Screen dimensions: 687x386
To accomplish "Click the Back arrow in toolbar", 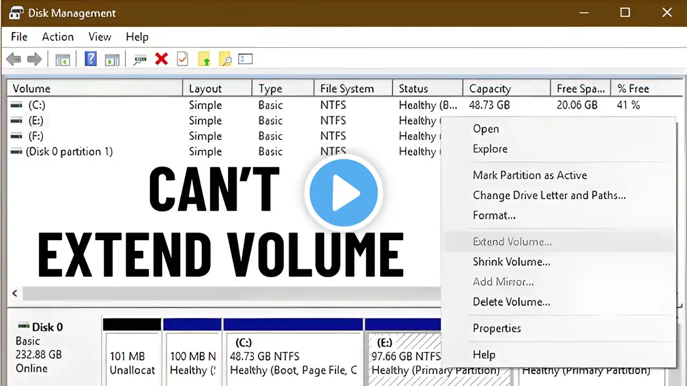I will [14, 59].
